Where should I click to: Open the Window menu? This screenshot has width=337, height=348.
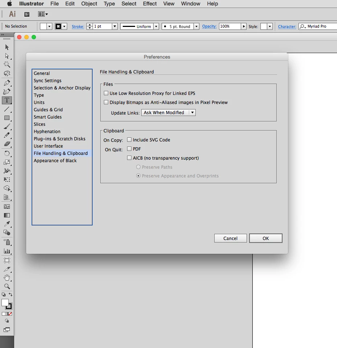(190, 4)
